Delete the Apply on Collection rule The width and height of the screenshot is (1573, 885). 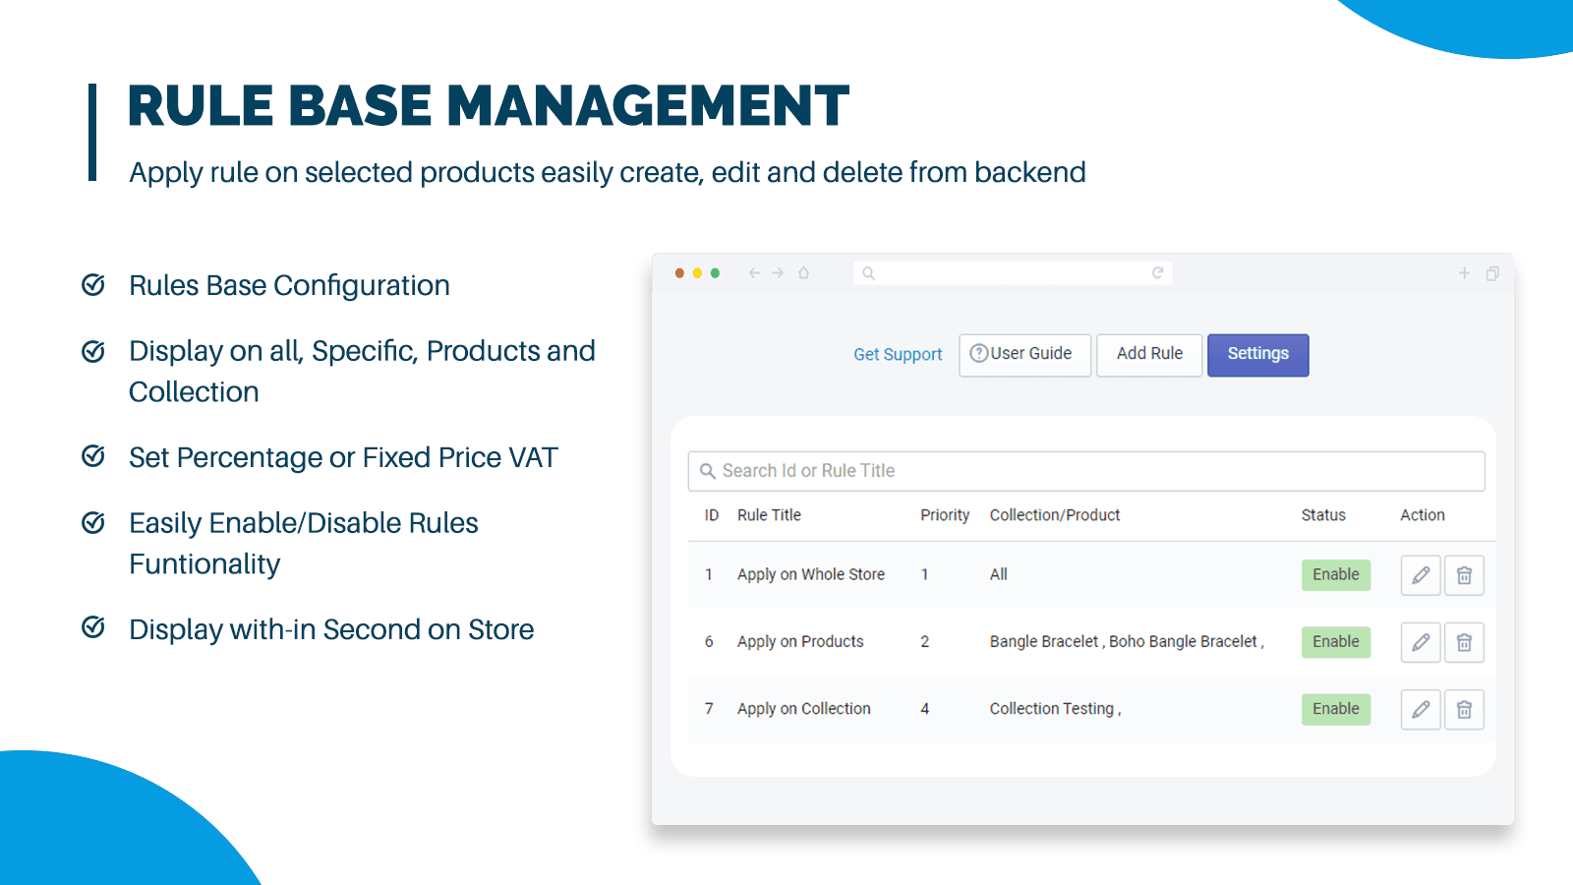[x=1464, y=709]
